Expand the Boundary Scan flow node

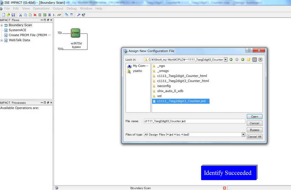[2, 25]
